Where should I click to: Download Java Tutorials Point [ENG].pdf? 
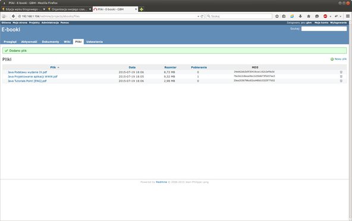coord(27,81)
